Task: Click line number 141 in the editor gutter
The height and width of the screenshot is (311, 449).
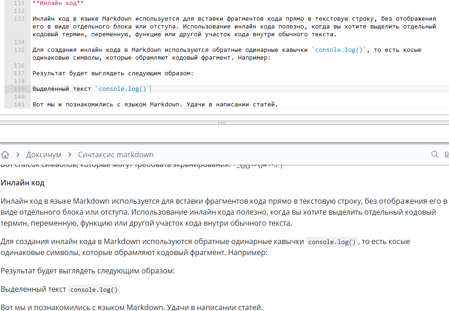Action: (x=19, y=105)
